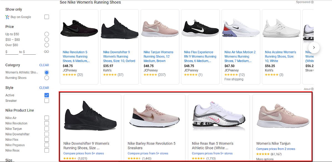Click the Buy on Google shopping icon

[x=7, y=17]
